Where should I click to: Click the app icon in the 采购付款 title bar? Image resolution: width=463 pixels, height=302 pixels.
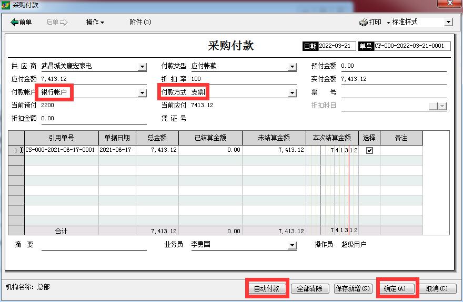[5, 5]
